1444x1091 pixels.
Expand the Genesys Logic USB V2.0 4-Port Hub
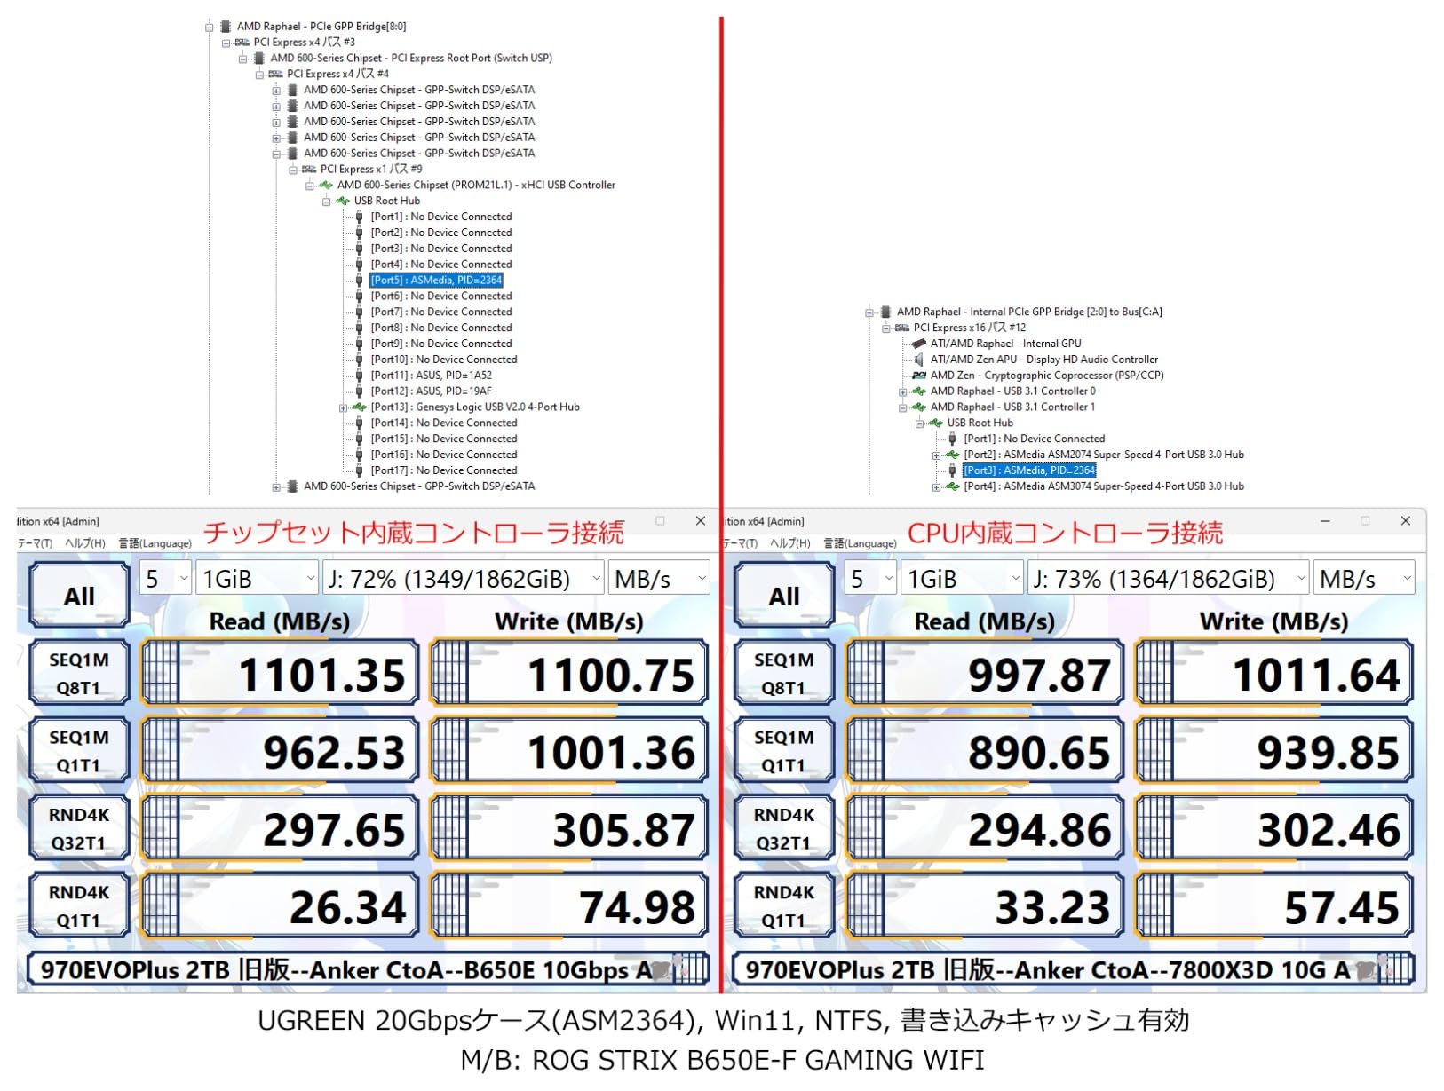tap(344, 408)
